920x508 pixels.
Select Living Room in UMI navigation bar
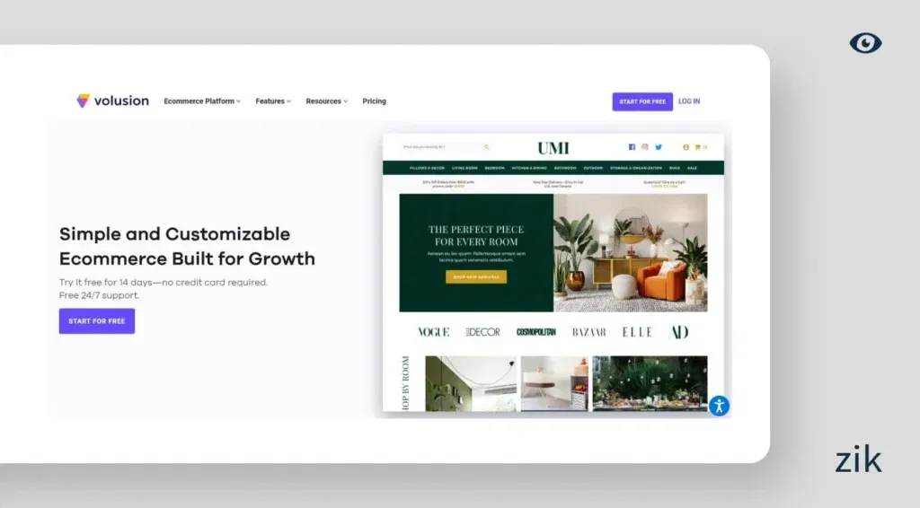point(464,168)
